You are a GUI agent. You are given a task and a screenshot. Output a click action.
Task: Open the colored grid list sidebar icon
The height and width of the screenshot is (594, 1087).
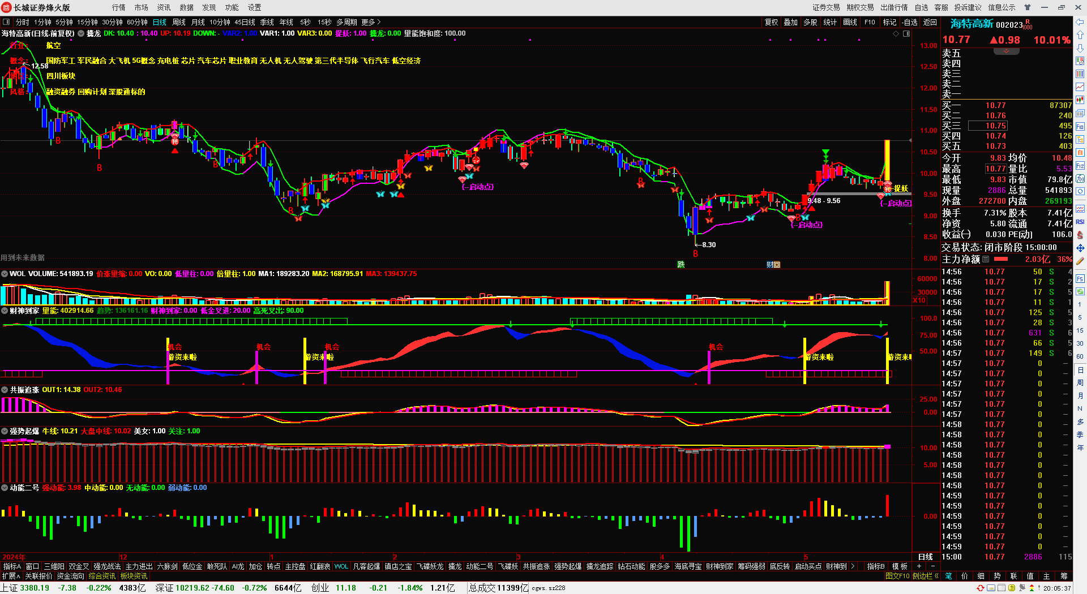[x=1080, y=74]
